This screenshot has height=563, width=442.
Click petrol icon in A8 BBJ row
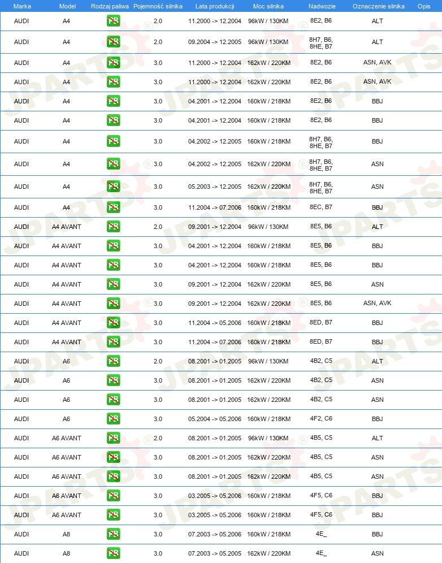click(114, 534)
